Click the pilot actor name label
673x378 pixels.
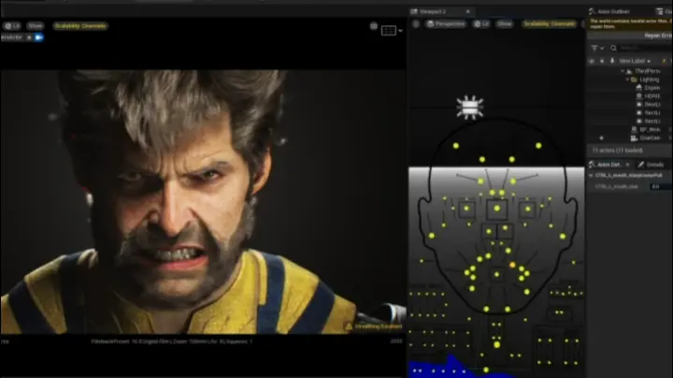tap(11, 37)
